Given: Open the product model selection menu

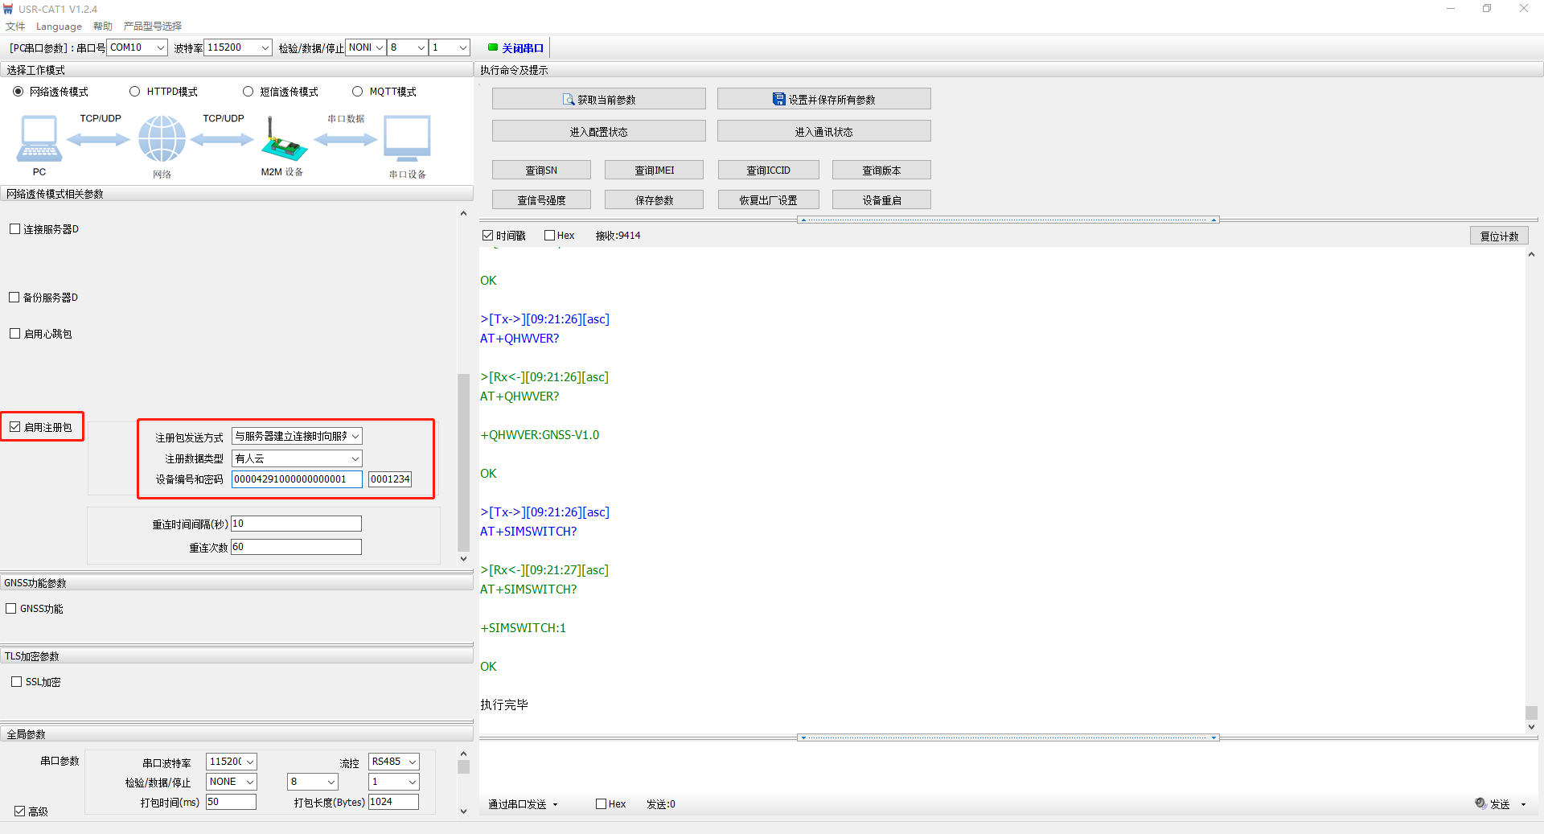Looking at the screenshot, I should pos(152,27).
